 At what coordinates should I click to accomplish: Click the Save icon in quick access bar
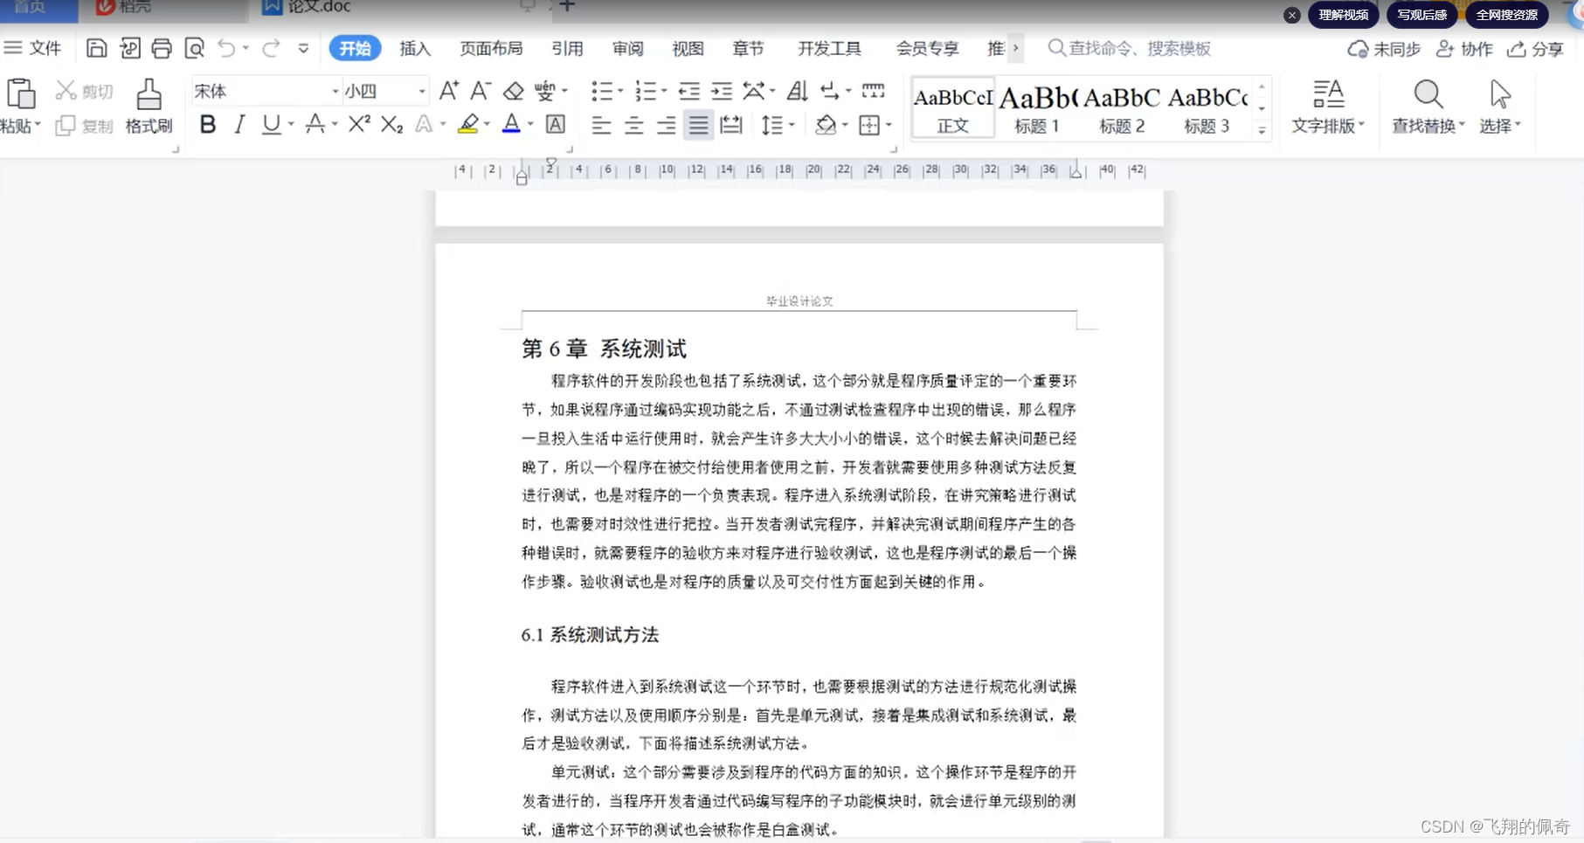pos(96,49)
